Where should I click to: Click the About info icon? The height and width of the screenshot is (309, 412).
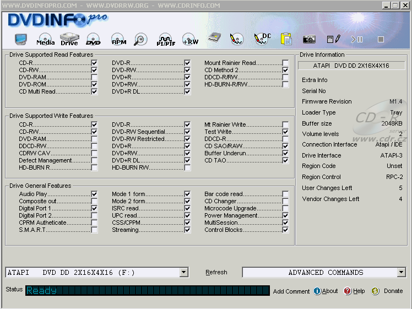[x=317, y=291]
